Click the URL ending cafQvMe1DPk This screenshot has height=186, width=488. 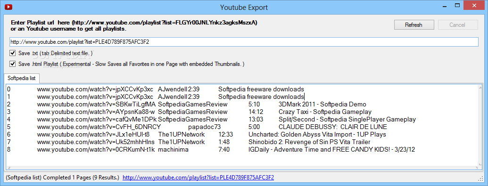pyautogui.click(x=97, y=120)
